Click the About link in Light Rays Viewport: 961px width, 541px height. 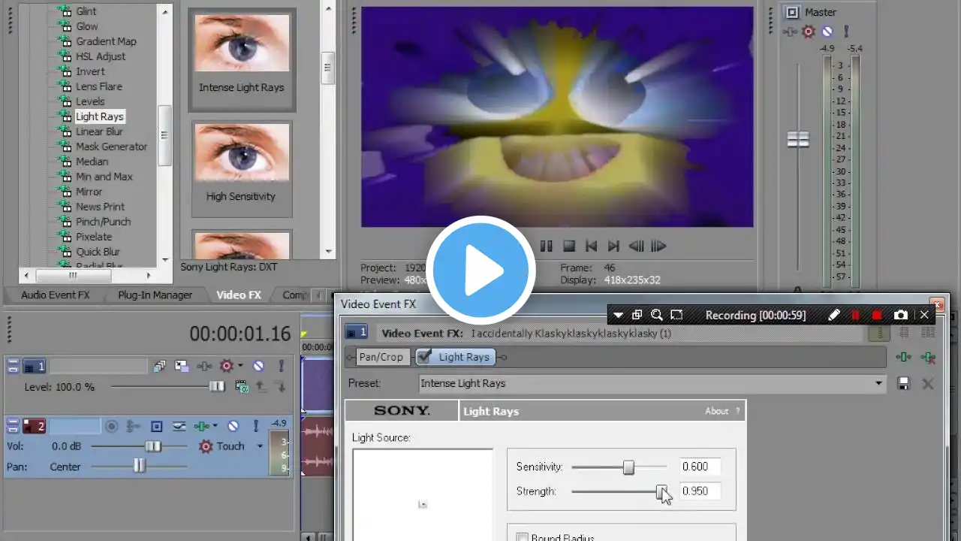click(x=717, y=411)
